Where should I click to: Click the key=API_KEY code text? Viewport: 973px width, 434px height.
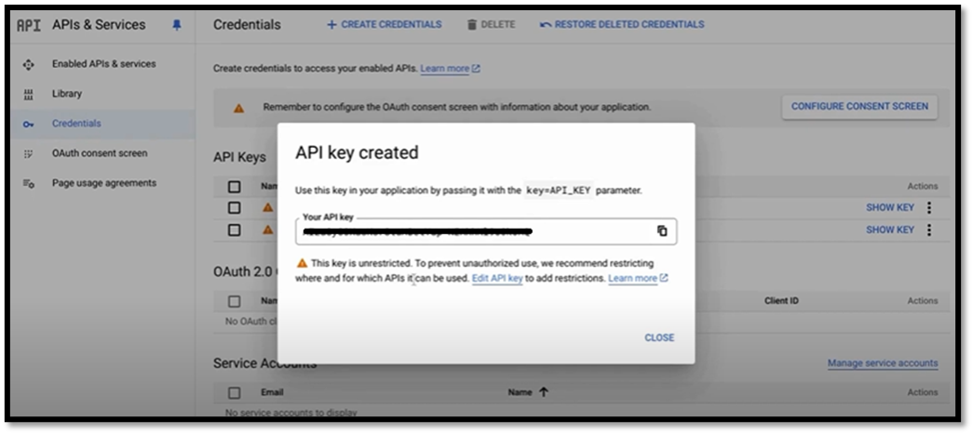[x=559, y=191]
